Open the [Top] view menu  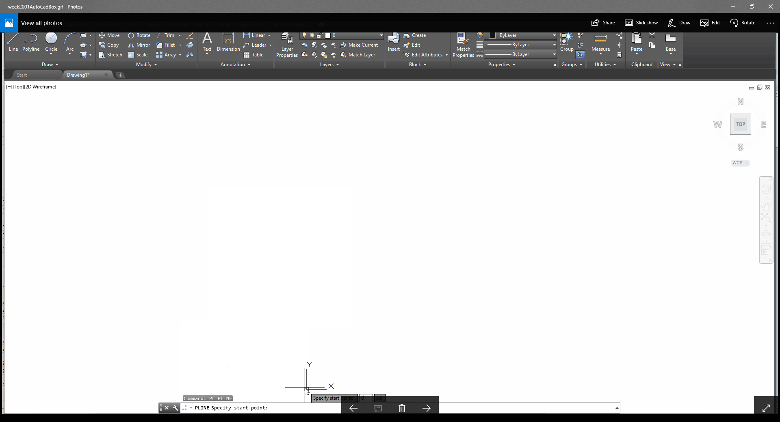(x=18, y=87)
